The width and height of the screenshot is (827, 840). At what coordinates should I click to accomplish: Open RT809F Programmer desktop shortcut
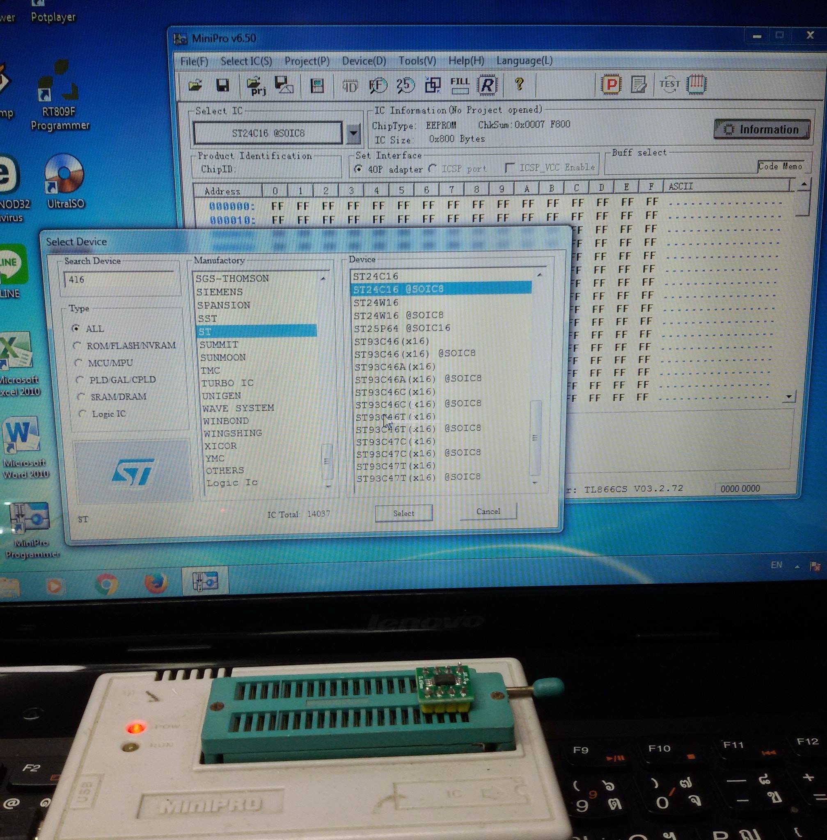click(x=59, y=96)
